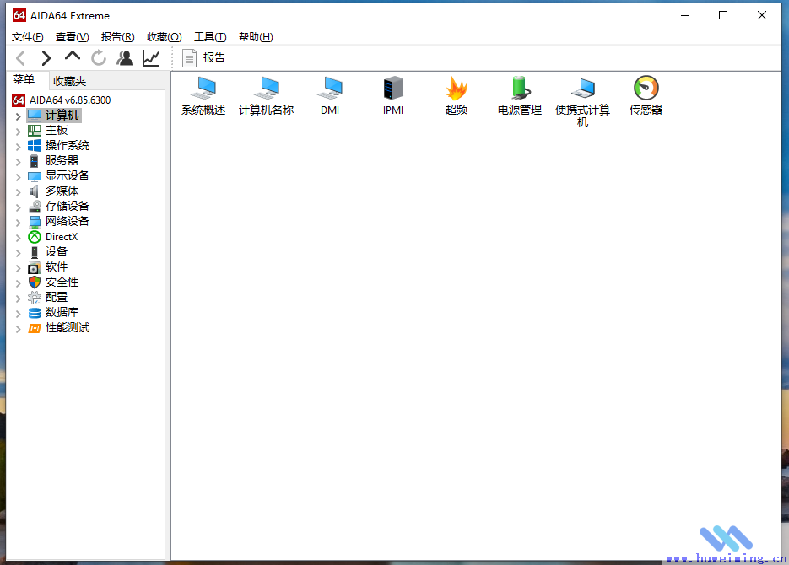This screenshot has height=565, width=789.
Task: Open the 电源管理 battery icon
Action: (520, 95)
